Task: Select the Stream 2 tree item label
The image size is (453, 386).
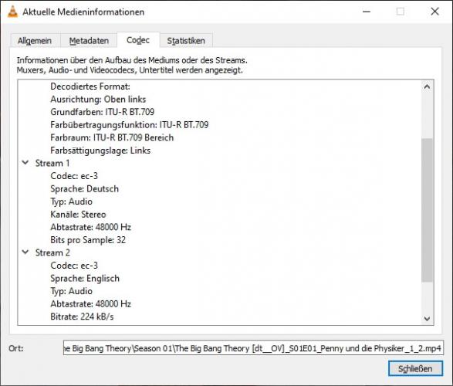Action: [52, 252]
